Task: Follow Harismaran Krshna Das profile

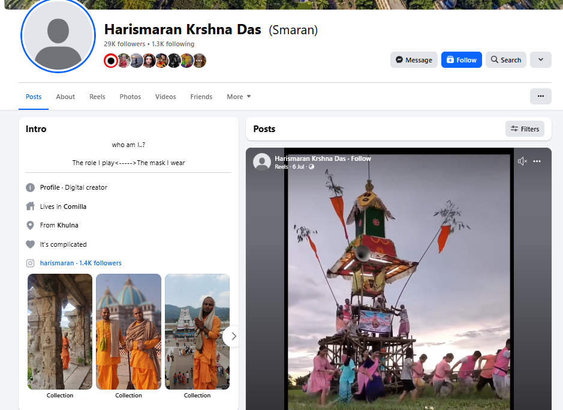Action: click(461, 60)
